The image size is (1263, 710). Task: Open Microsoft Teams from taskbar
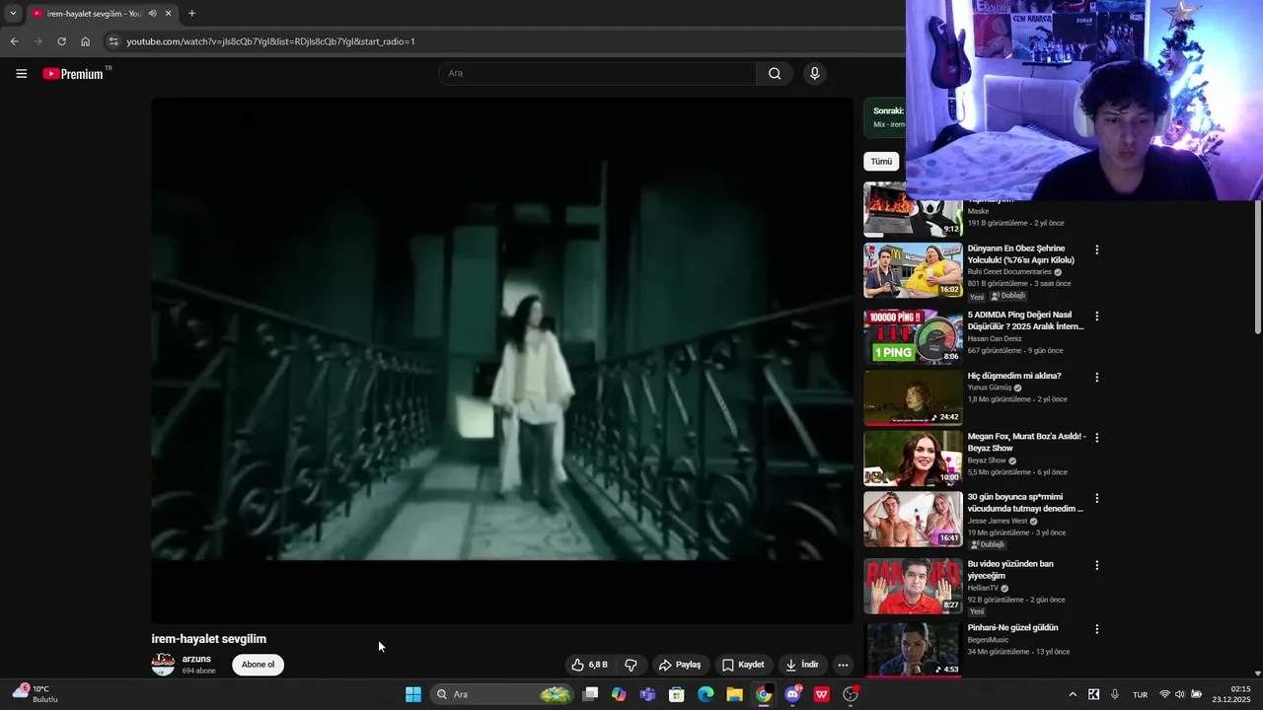647,694
